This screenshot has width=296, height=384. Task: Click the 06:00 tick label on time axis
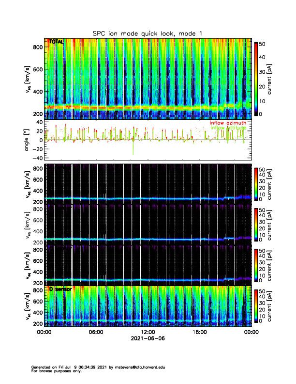96,332
